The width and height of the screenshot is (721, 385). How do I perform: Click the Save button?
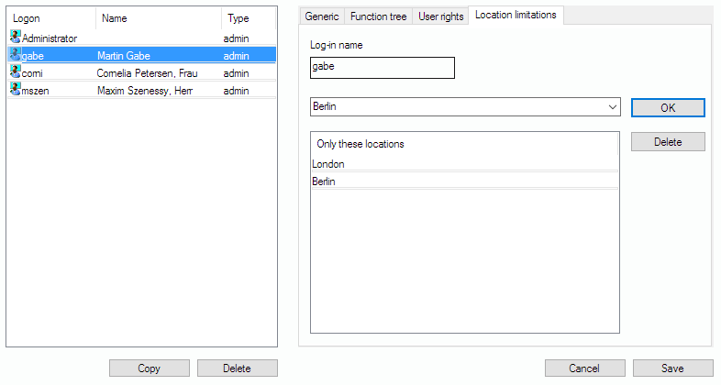coord(672,368)
